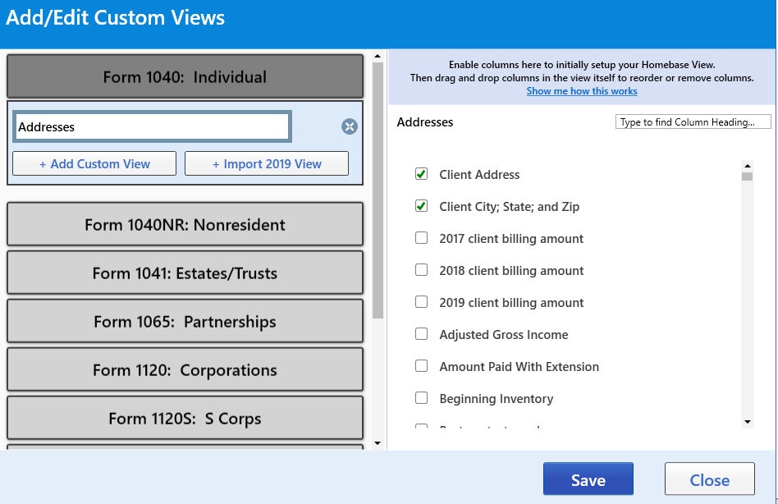Save the custom view changes

pyautogui.click(x=588, y=480)
